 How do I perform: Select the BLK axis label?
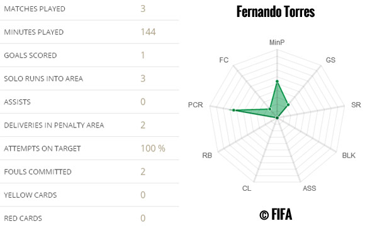point(349,155)
